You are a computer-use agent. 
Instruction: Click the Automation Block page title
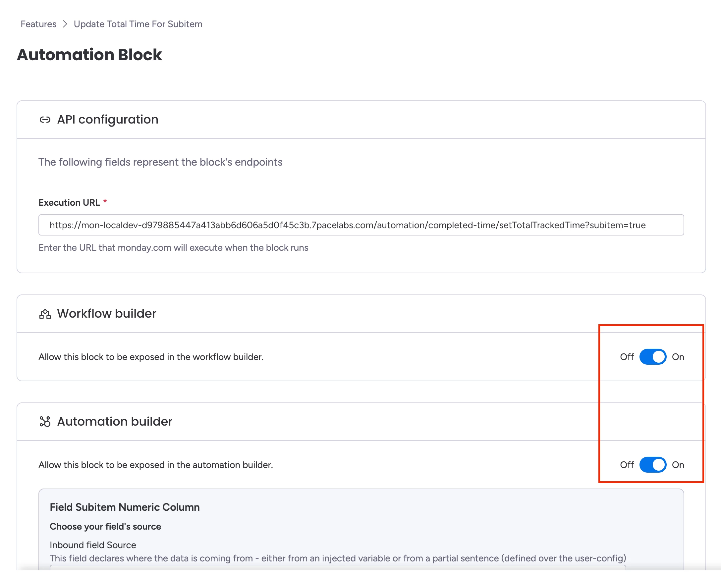tap(89, 55)
